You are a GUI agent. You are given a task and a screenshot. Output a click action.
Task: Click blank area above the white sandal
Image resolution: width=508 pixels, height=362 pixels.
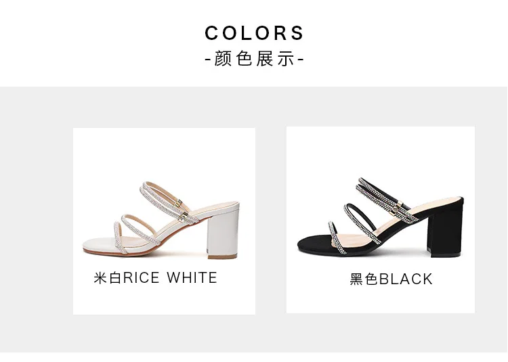164,155
